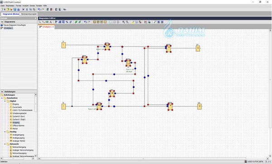Image resolution: width=272 pixels, height=164 pixels.
Task: Click the zoom in magnifier icon
Action: coord(123,22)
